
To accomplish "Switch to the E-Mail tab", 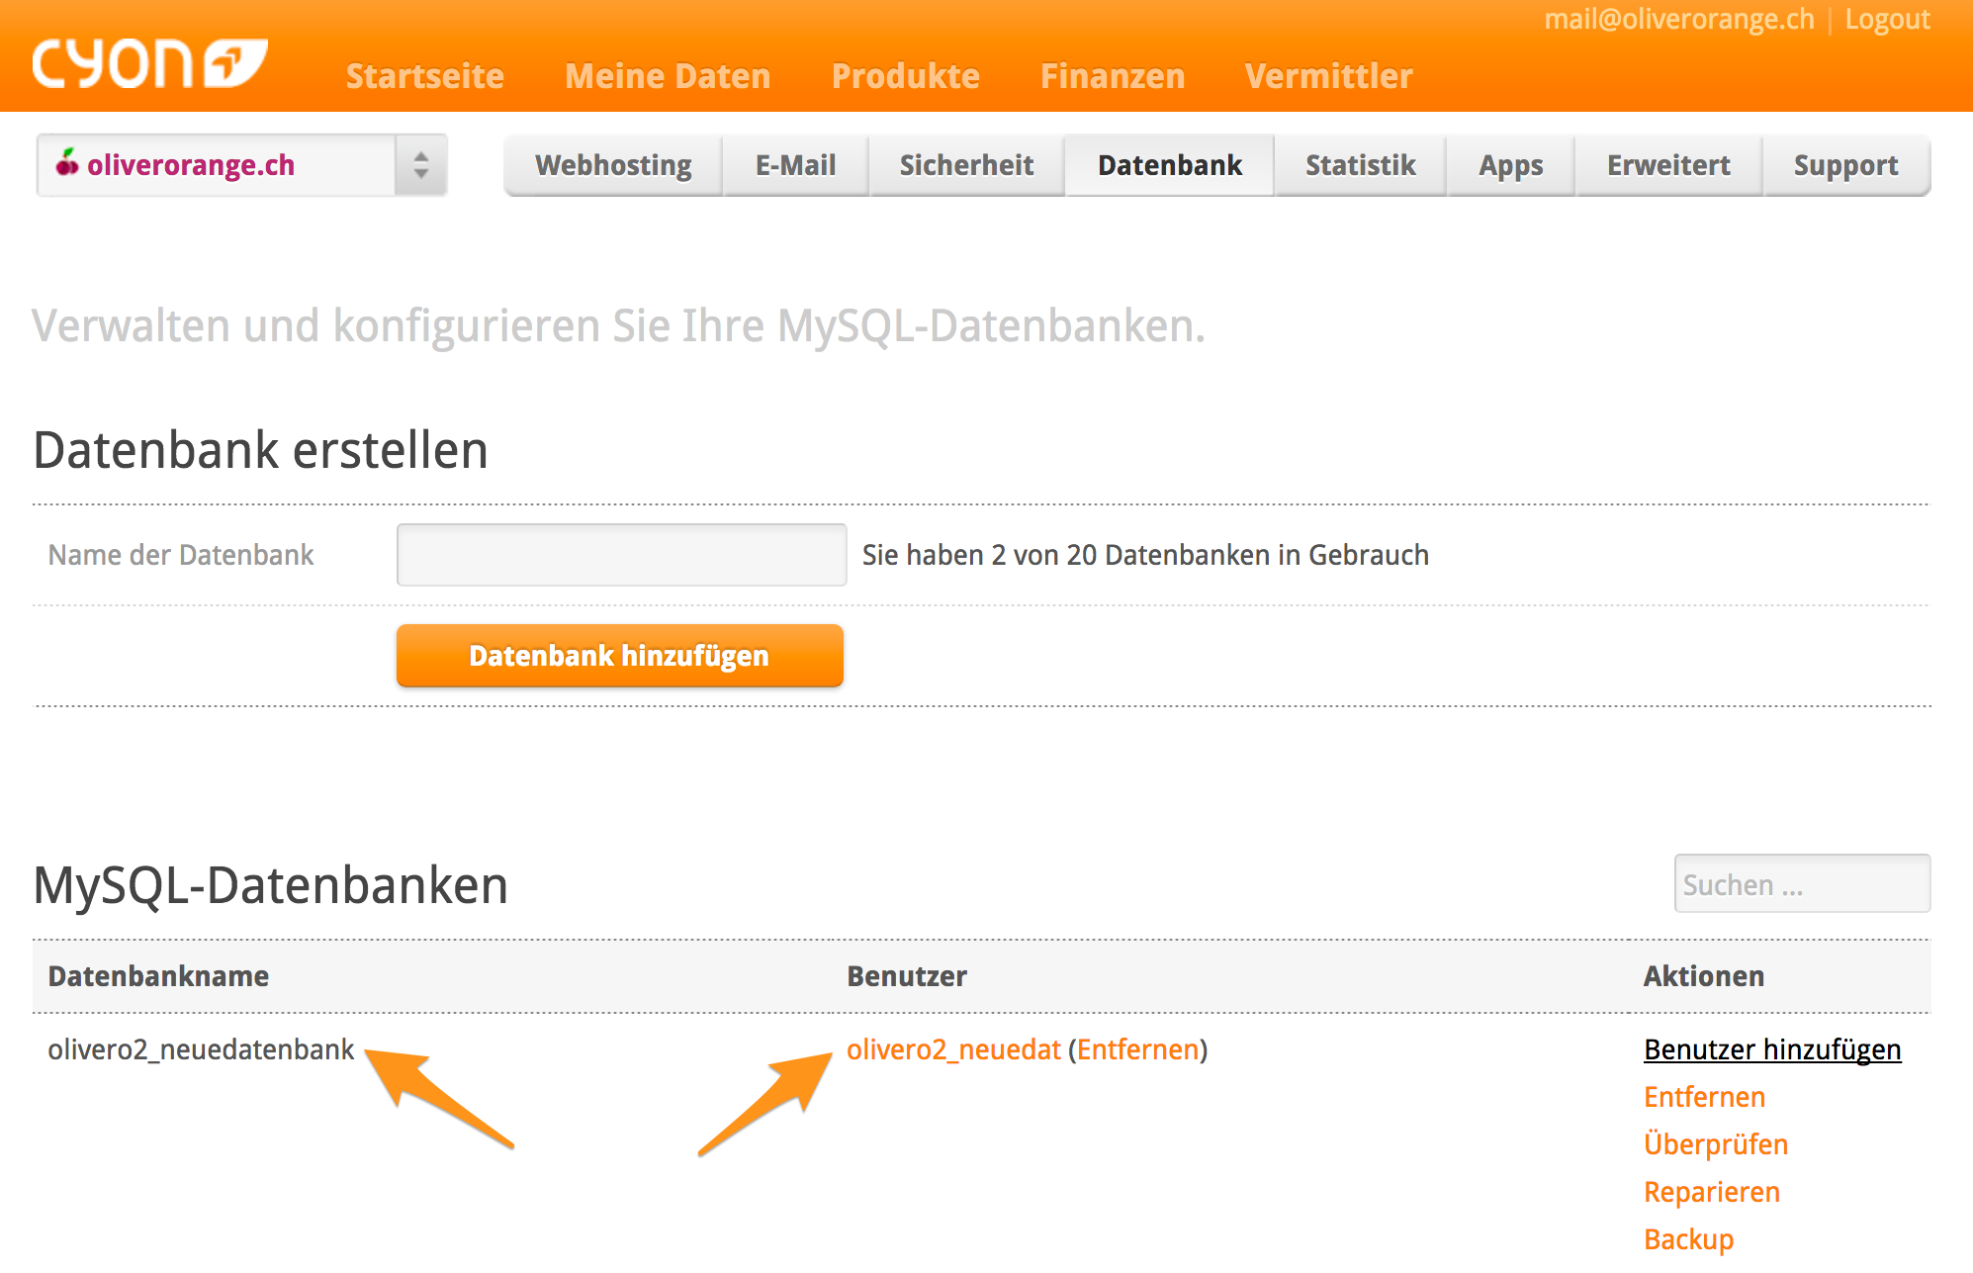I will coord(795,165).
